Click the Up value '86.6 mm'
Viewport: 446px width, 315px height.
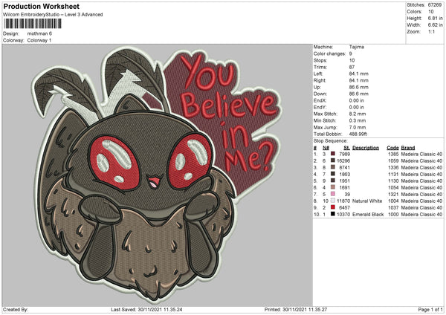(359, 87)
